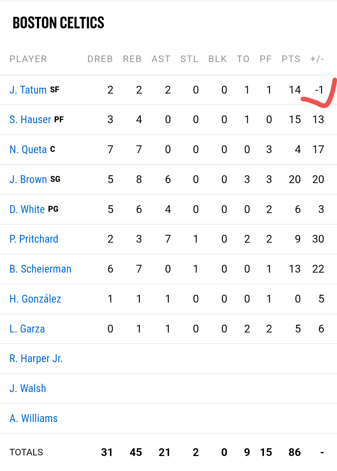Click the DREB column header
Screen dimensions: 337x471
[100, 59]
